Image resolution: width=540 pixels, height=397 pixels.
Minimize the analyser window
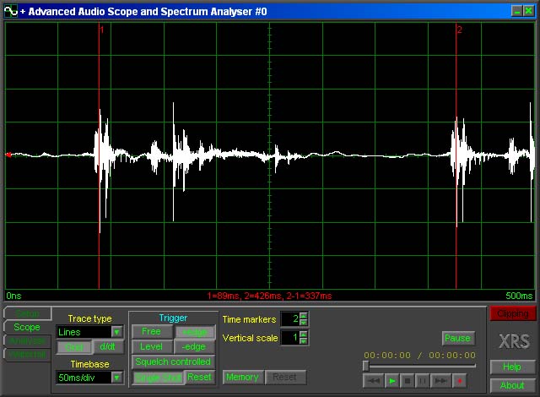coord(517,11)
